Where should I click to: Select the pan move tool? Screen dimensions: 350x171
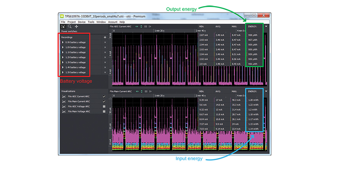tap(76, 27)
